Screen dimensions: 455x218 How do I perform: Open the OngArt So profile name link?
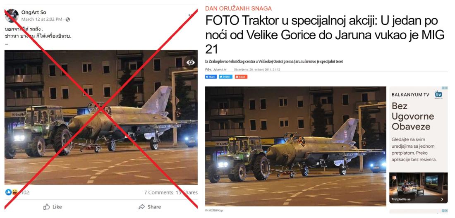click(34, 12)
